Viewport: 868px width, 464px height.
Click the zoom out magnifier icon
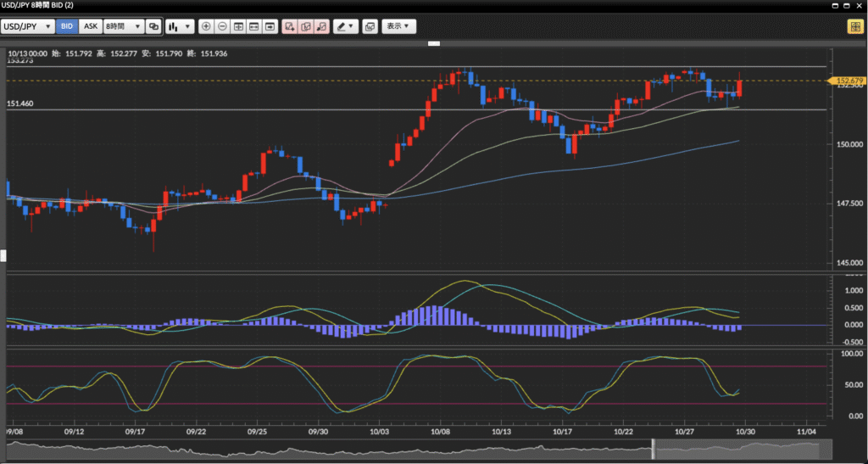(222, 26)
